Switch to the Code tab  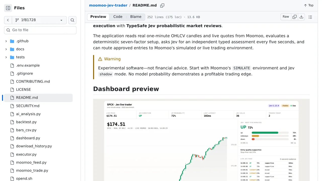(x=118, y=17)
